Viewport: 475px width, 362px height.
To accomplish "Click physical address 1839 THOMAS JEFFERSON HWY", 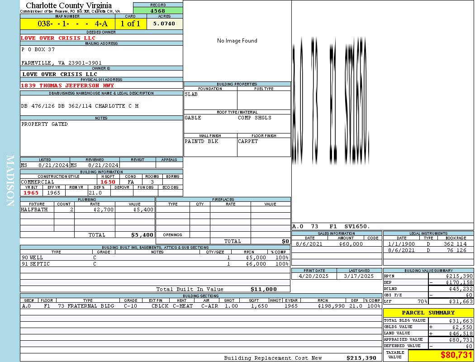I will [x=67, y=86].
